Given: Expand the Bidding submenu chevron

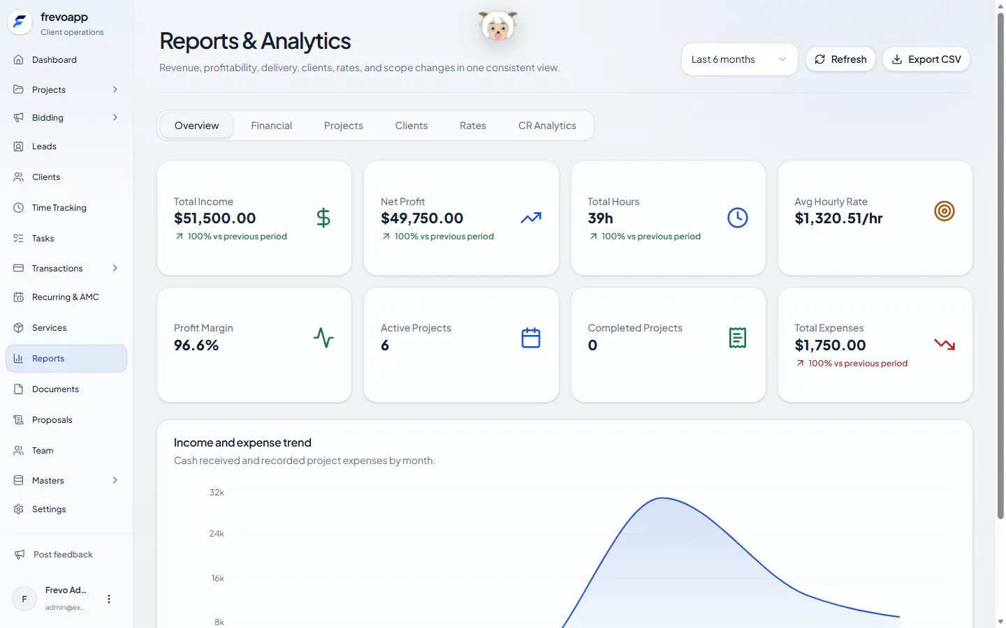Looking at the screenshot, I should click(115, 117).
